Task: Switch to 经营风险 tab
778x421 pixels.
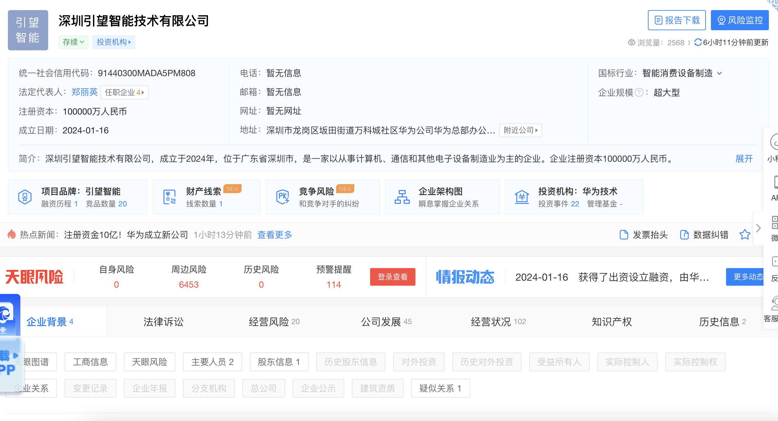Action: click(274, 322)
